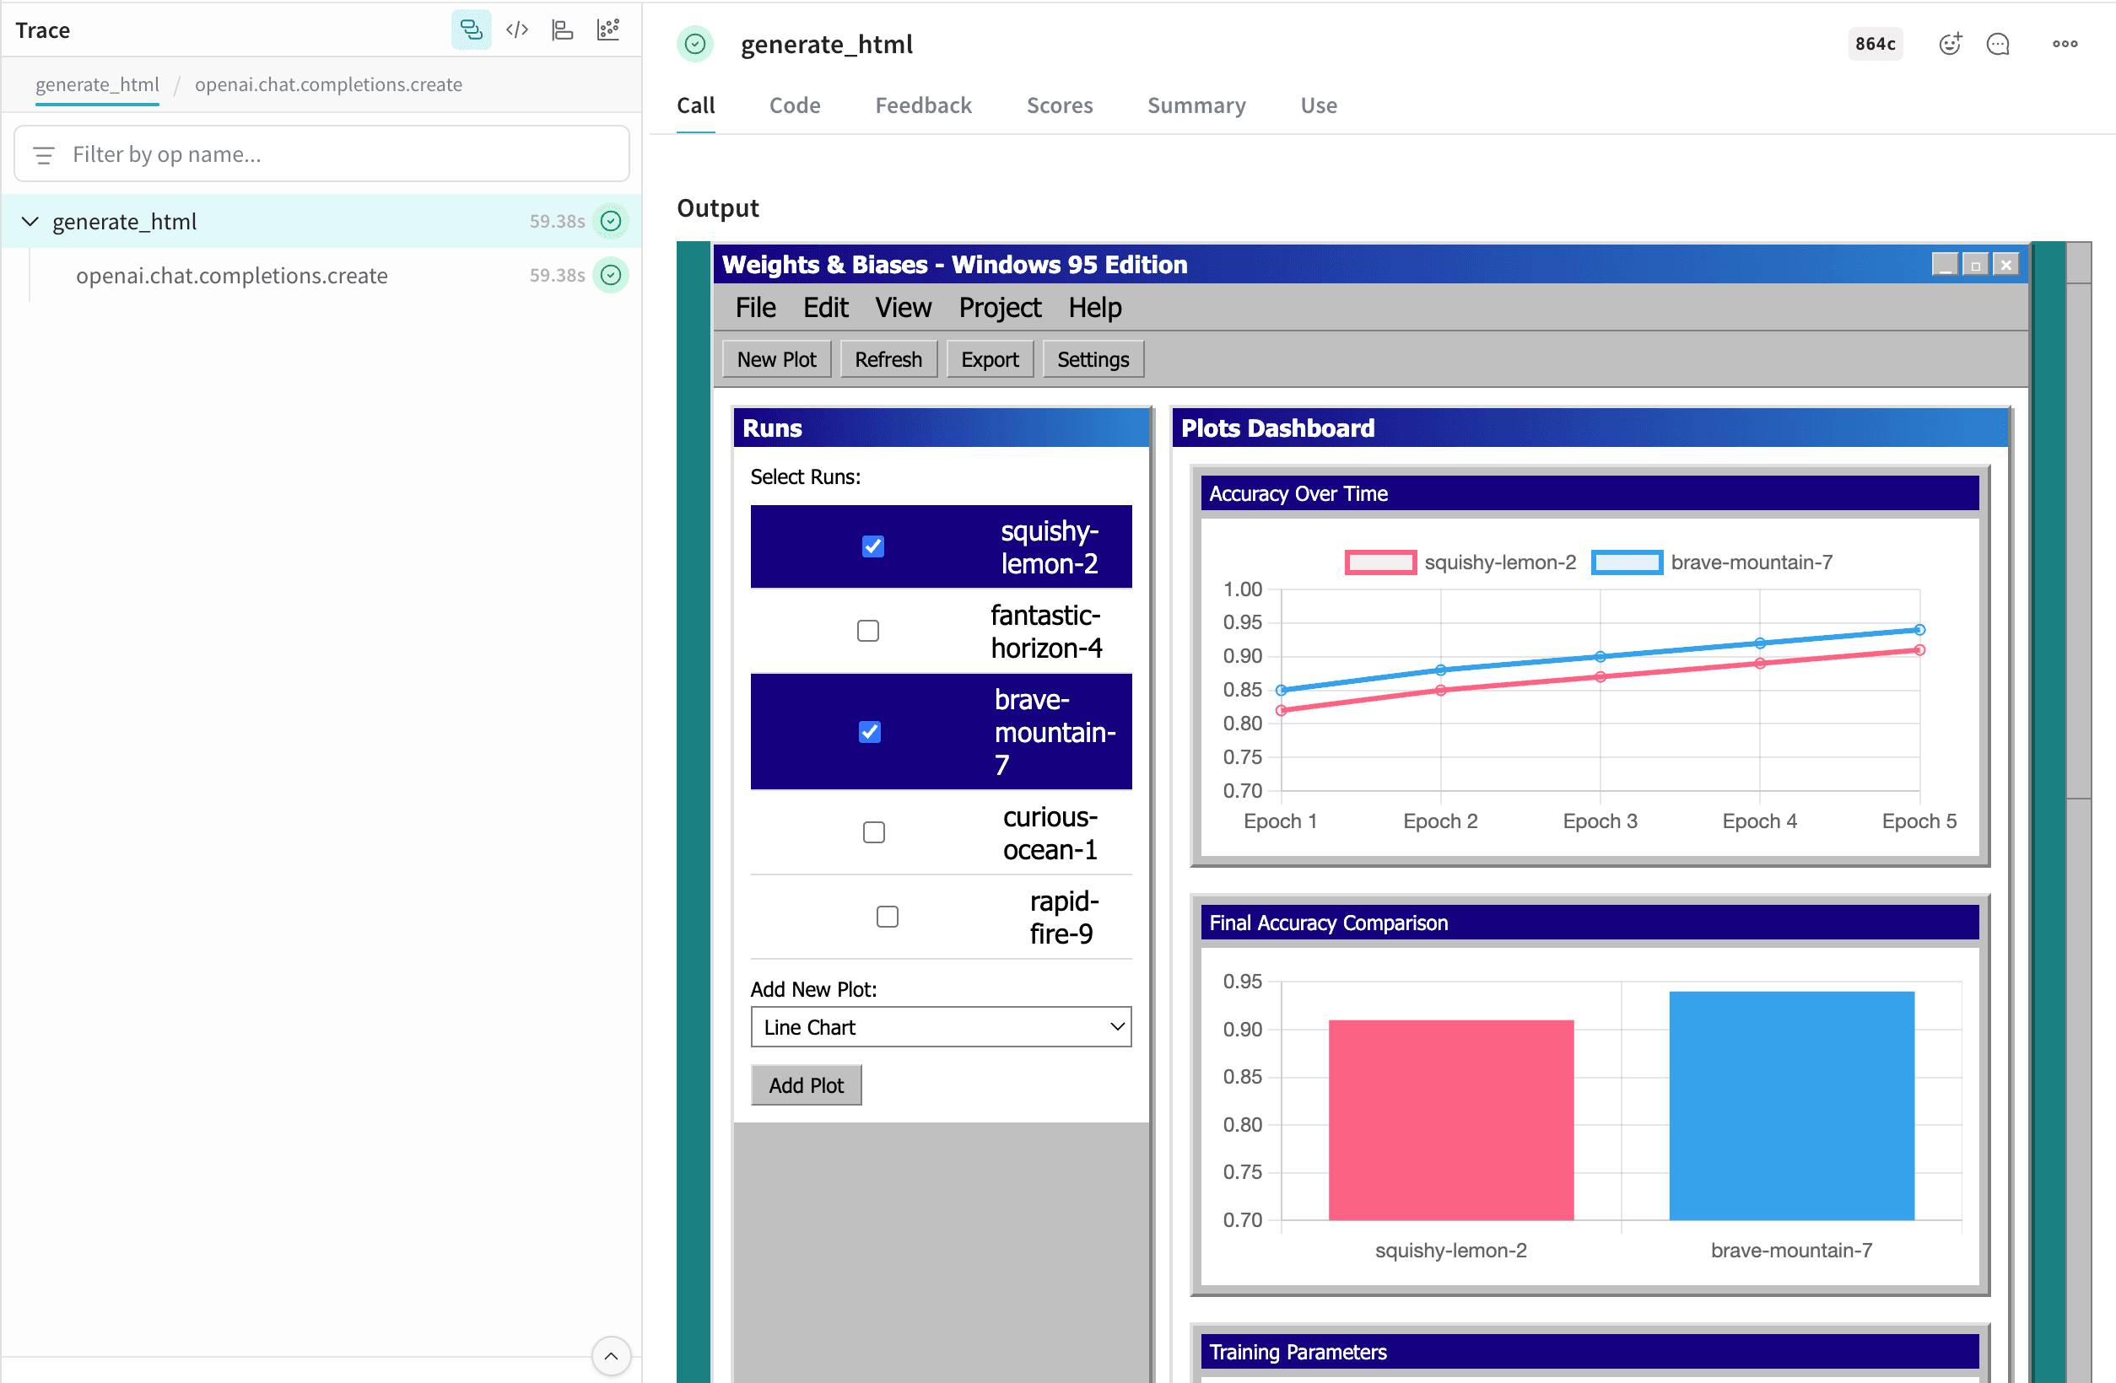Uncheck the squishy-lemon-2 run checkbox
Screen dimensions: 2116x1383
(873, 546)
